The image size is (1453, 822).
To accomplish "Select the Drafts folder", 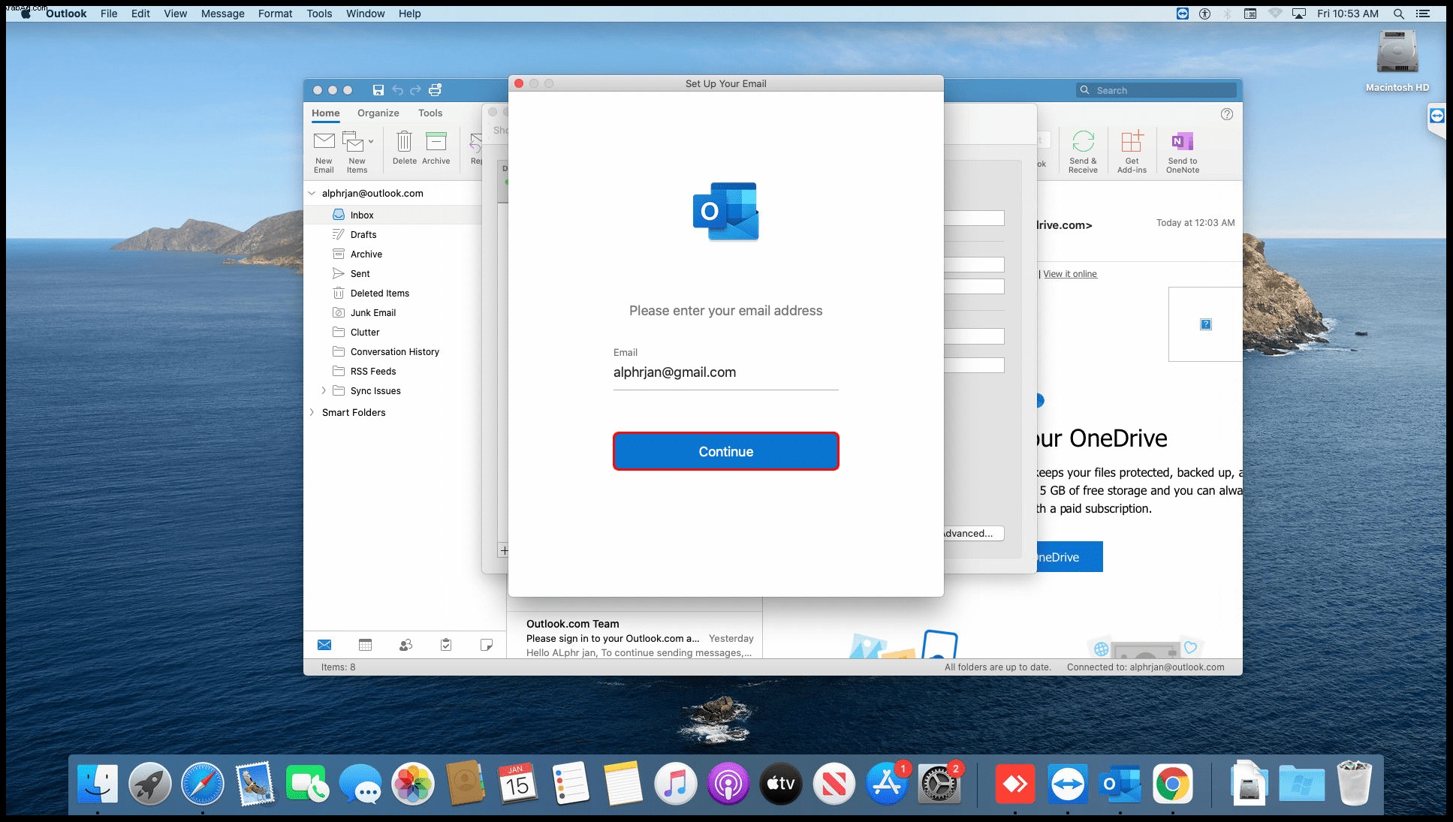I will 393,234.
